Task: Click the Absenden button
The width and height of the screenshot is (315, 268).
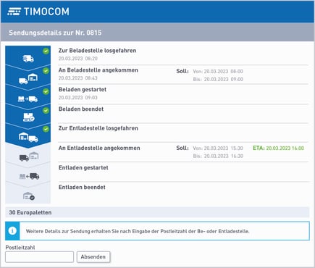Action: pyautogui.click(x=93, y=257)
